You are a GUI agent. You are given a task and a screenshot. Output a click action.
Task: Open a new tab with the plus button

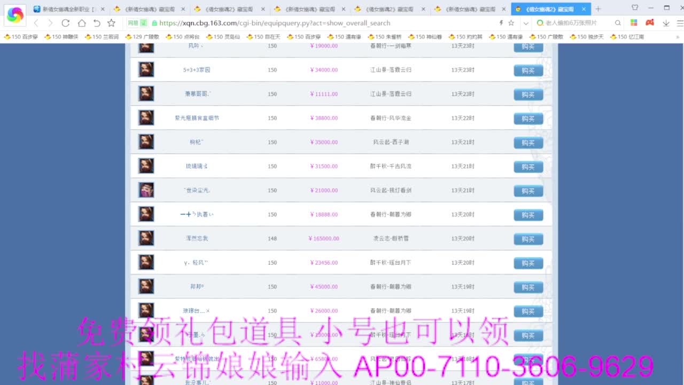pos(597,9)
